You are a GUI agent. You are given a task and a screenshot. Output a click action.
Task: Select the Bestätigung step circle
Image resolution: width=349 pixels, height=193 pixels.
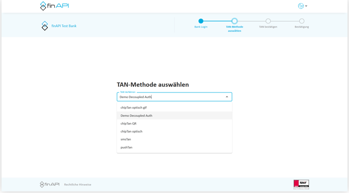click(x=302, y=21)
